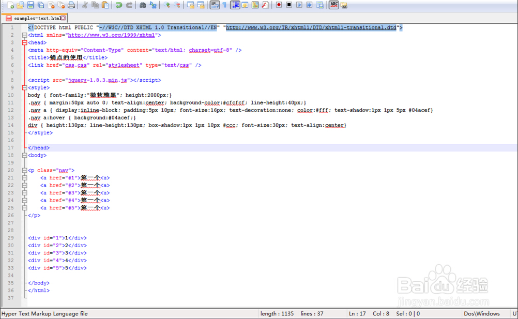The width and height of the screenshot is (518, 319).
Task: Open the Document Map icon
Action: [x=255, y=5]
